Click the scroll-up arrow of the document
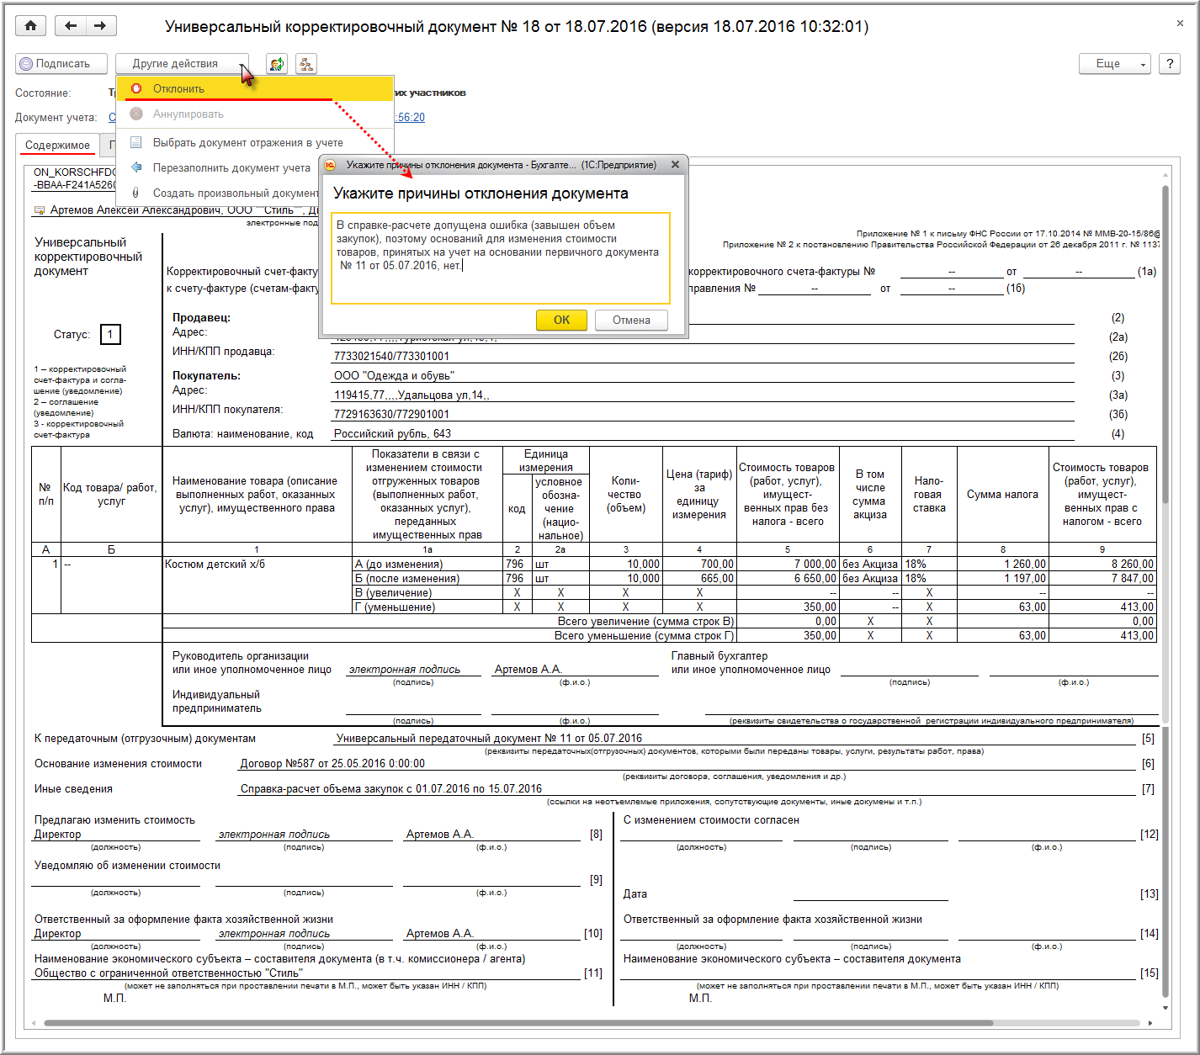The width and height of the screenshot is (1200, 1055). (1165, 174)
